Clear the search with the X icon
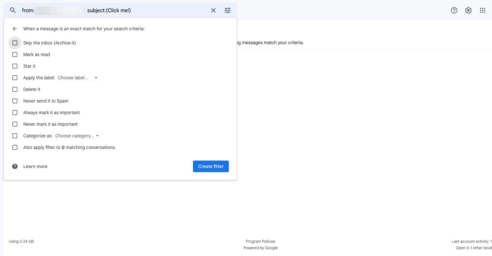Viewport: 492px width, 256px height. 213,10
